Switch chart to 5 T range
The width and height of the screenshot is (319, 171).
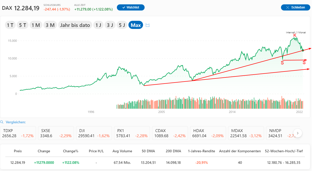pos(23,25)
